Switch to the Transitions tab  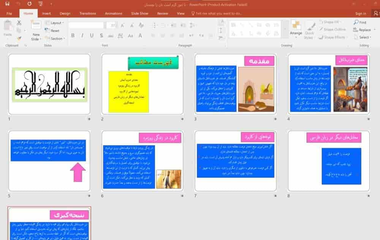[x=88, y=14]
